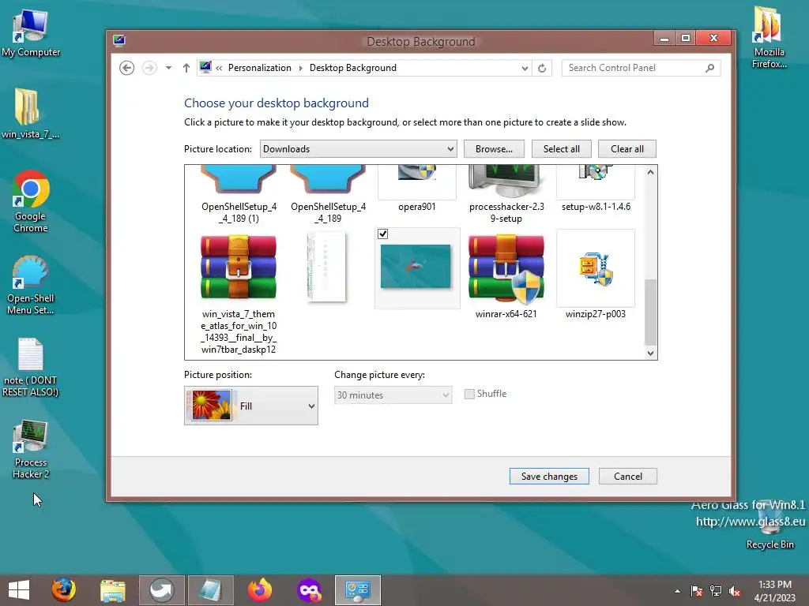The image size is (809, 606).
Task: Open Change picture every dropdown
Action: (393, 395)
